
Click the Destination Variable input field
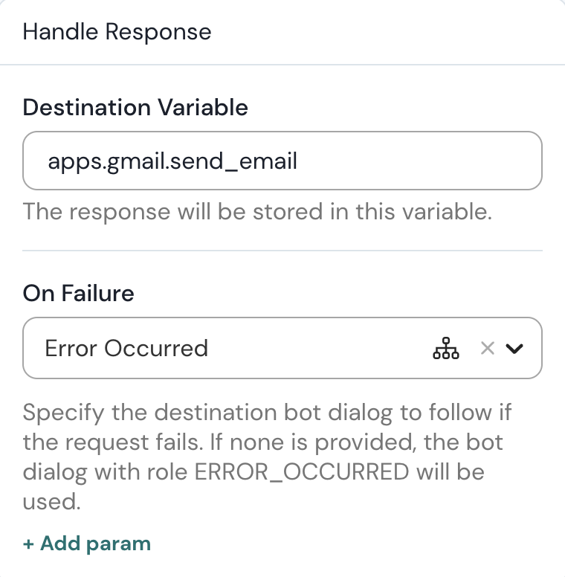coord(282,161)
